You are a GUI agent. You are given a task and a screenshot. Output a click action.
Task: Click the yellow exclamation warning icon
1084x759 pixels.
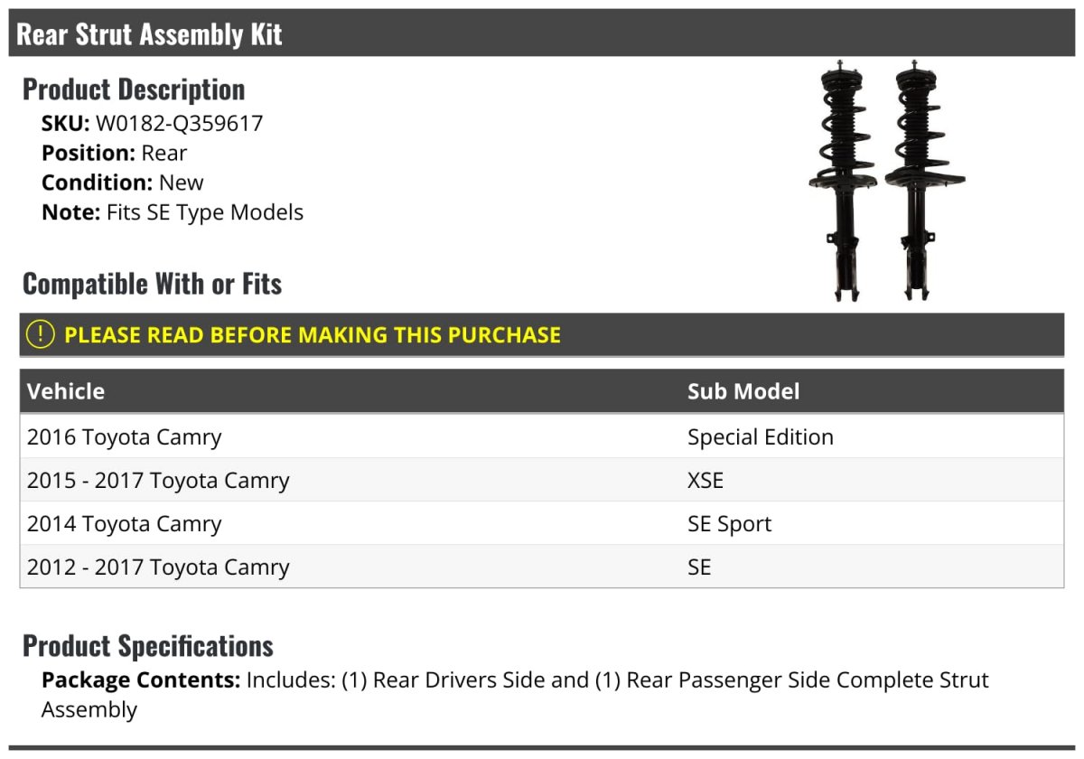(41, 334)
